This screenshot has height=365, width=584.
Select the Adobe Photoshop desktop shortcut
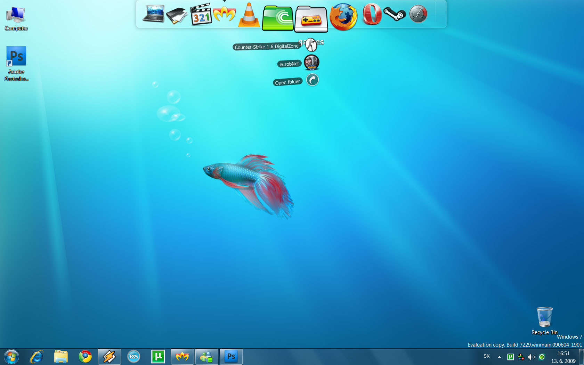[x=16, y=64]
